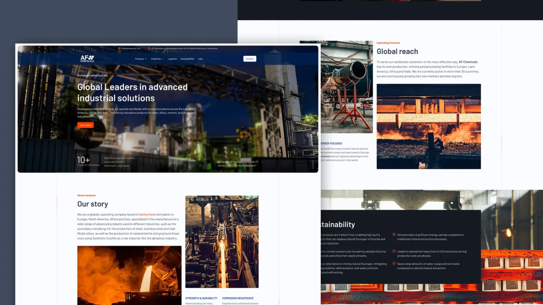Viewport: 543px width, 305px height.
Task: Click the 'Strength & Durability' heading
Action: tap(201, 298)
